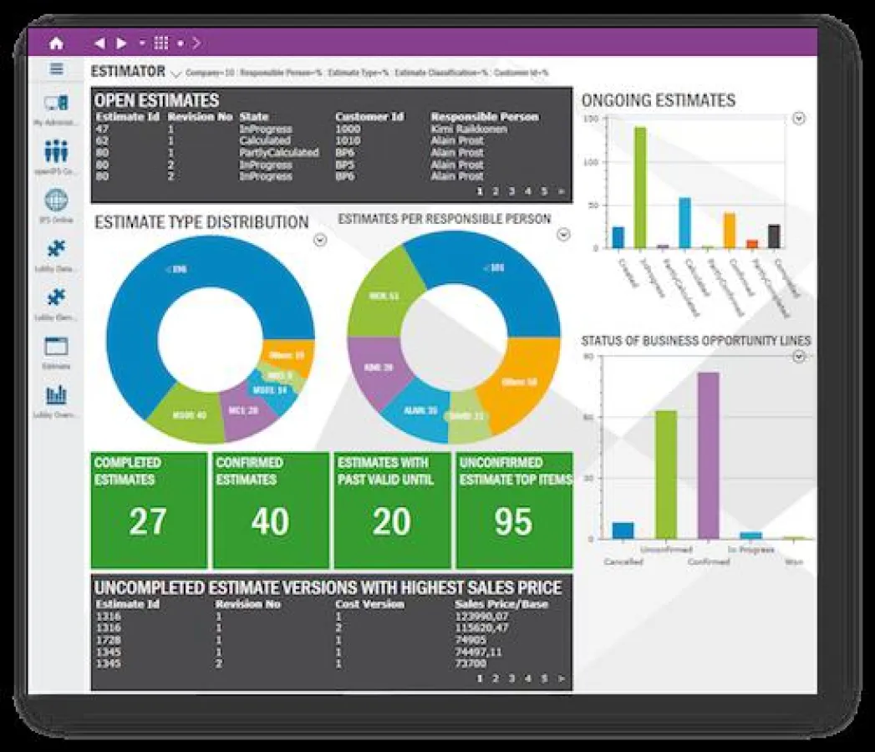Screen dimensions: 875x752
Task: Expand Estimates Per Responsible Person options
Action: (x=563, y=235)
